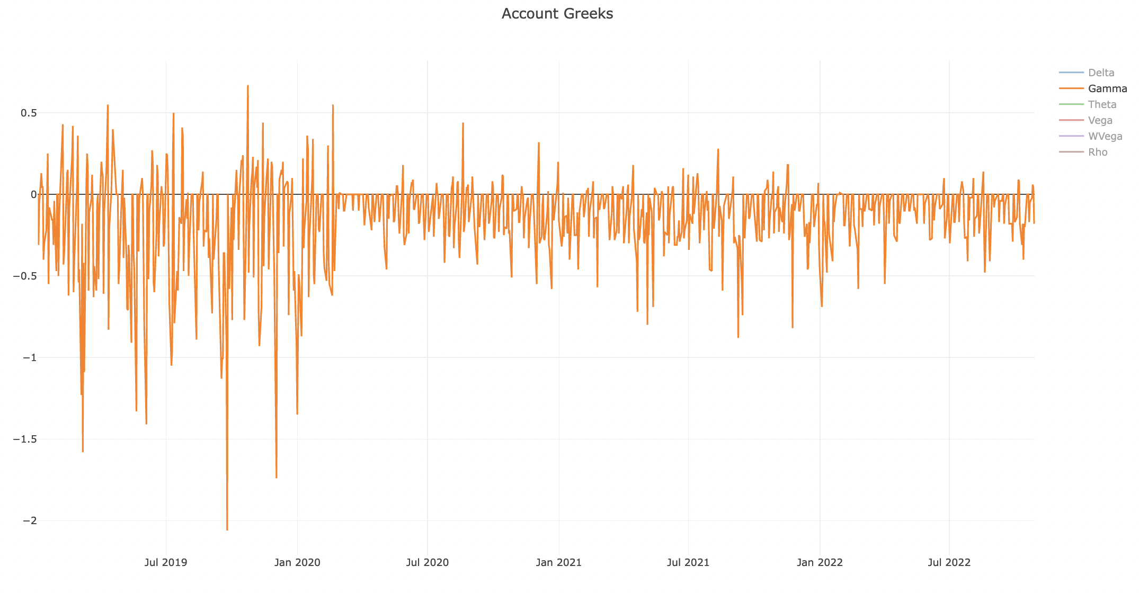Click the purple WVega legend line marker
The height and width of the screenshot is (593, 1139).
coord(1071,136)
